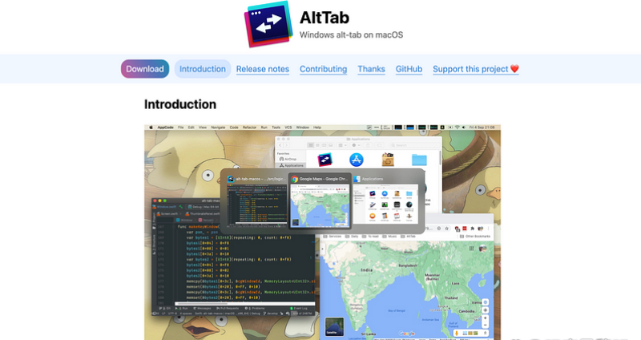The height and width of the screenshot is (340, 641).
Task: Click the zoom out minus button on Maps
Action: pos(486,325)
